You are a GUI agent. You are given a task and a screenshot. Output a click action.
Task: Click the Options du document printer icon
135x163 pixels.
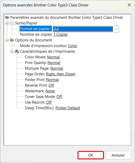(12, 40)
